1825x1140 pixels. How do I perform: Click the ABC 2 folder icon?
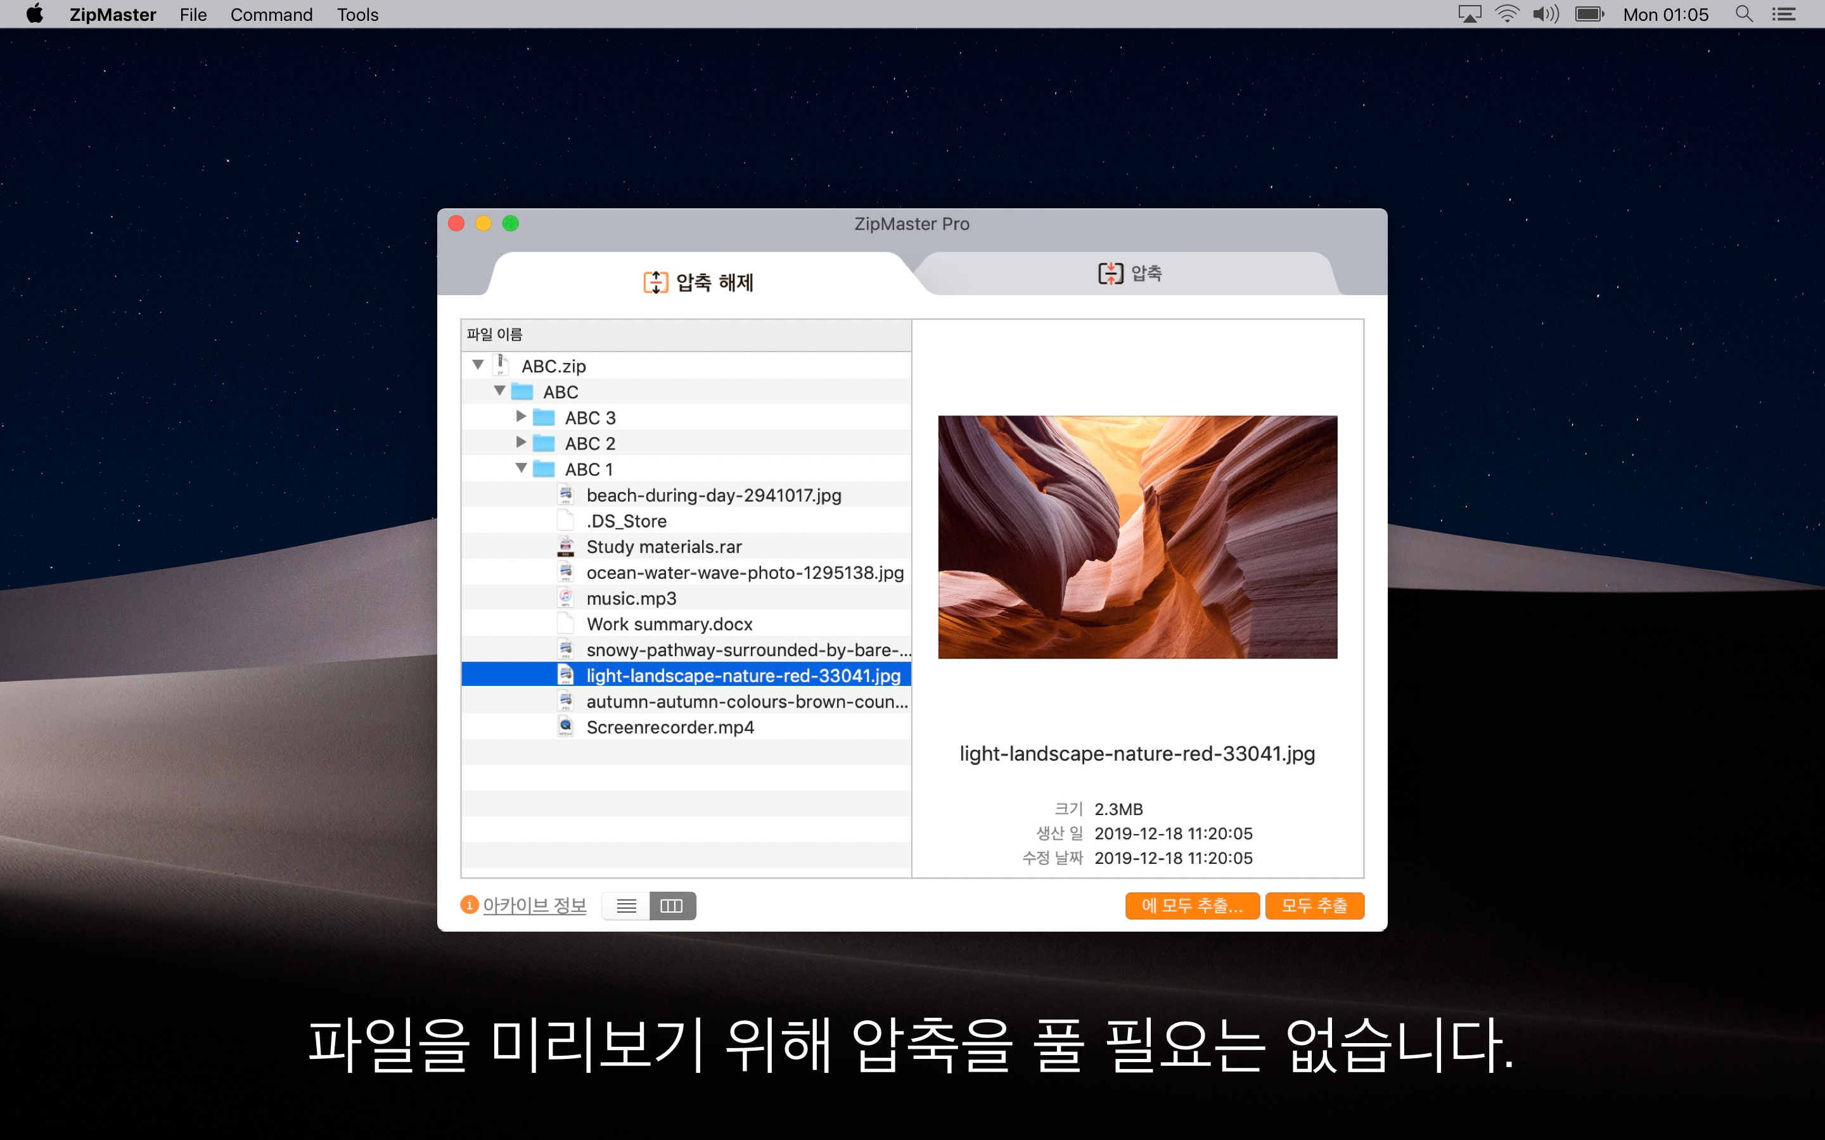(x=544, y=443)
